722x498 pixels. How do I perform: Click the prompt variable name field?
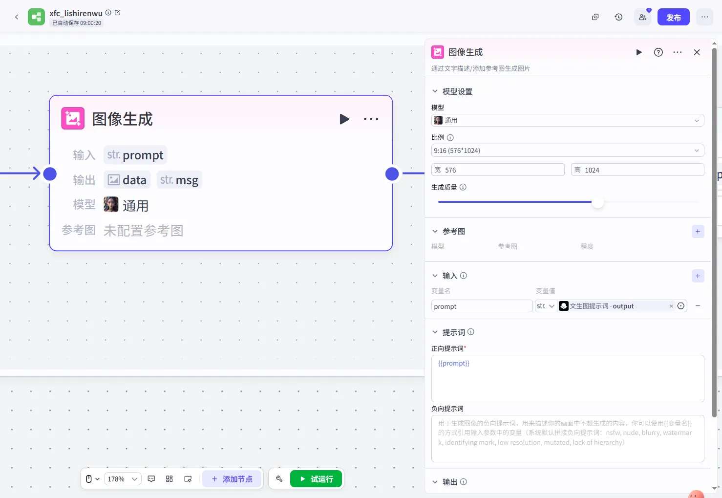pos(482,306)
